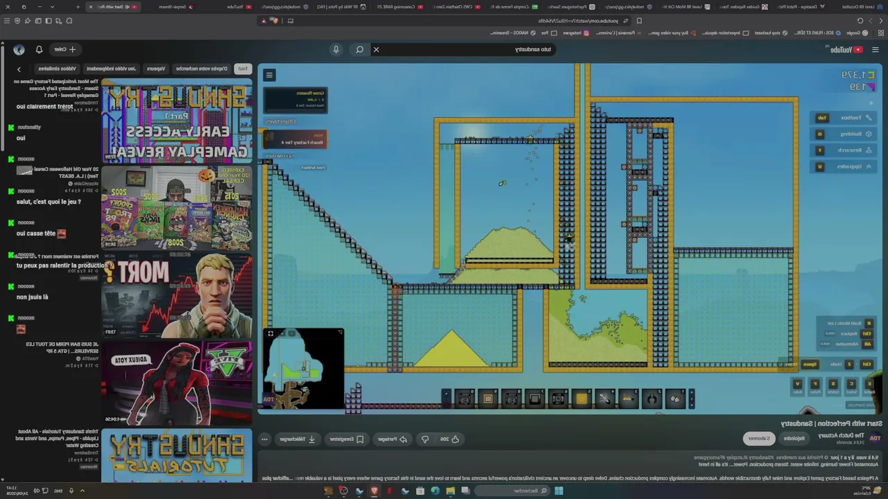Open the 'stop badcast' bookmark
The width and height of the screenshot is (888, 499).
770,33
